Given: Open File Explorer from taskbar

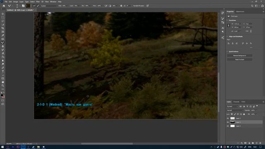Looking at the screenshot, I should click(39, 147).
